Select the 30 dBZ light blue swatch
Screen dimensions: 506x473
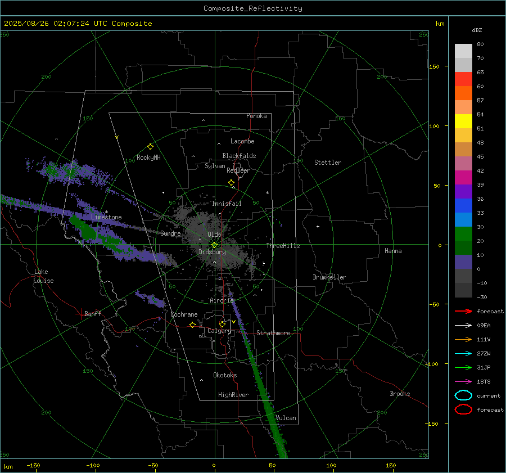[x=463, y=219]
